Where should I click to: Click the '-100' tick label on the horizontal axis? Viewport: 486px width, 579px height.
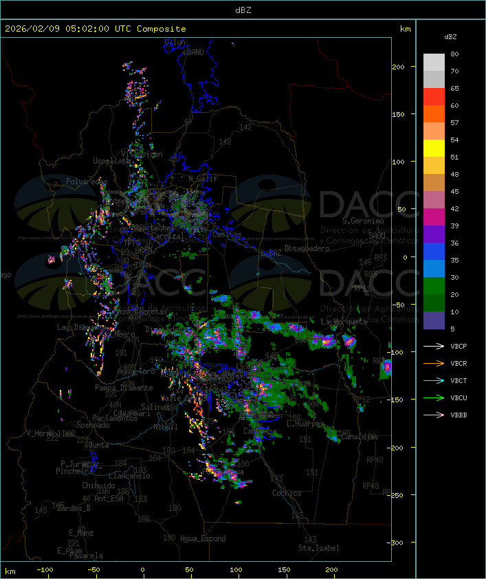pyautogui.click(x=45, y=570)
